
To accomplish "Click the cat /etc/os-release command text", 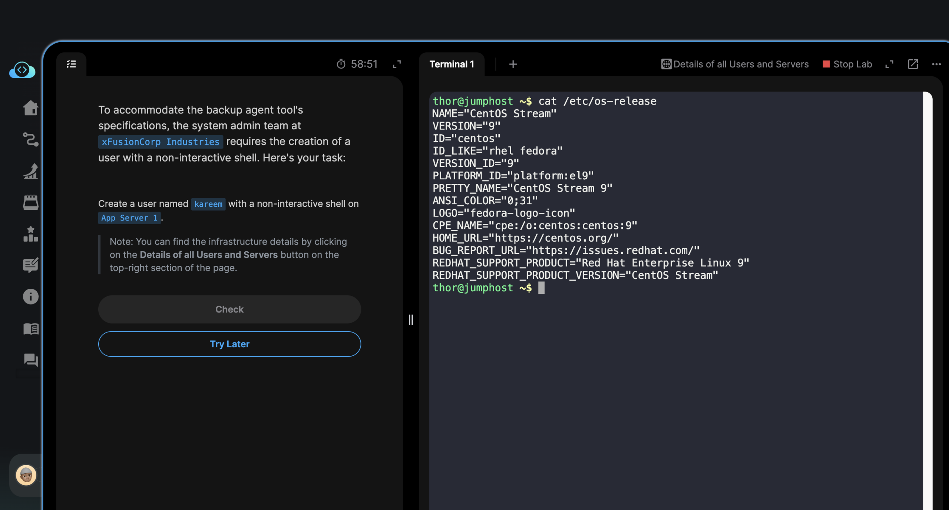I will (x=597, y=101).
